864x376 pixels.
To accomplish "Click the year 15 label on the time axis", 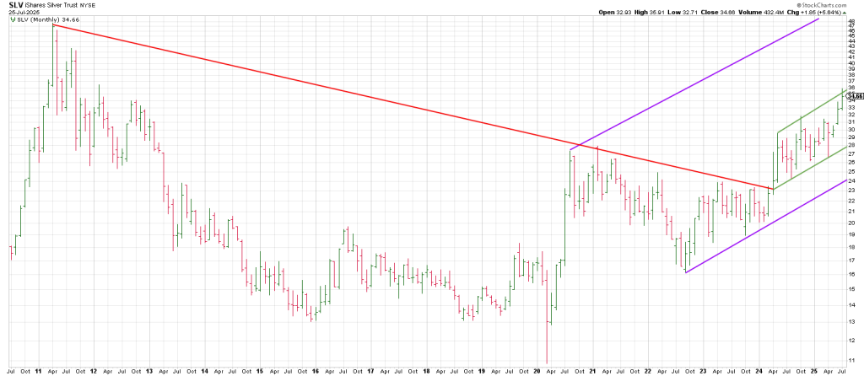I will (x=260, y=371).
